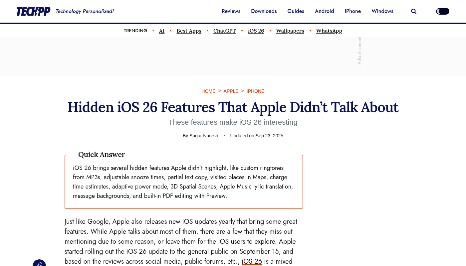Open the Reviews menu
466x266 pixels.
231,11
